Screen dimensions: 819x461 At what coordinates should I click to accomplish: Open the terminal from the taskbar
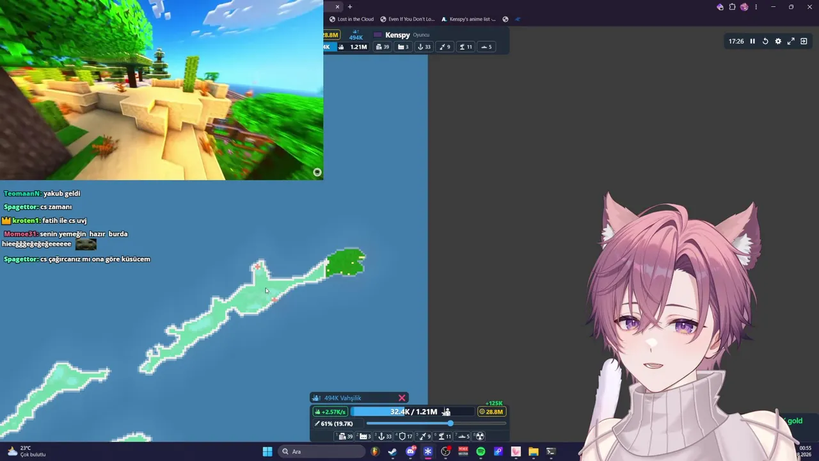tap(550, 451)
